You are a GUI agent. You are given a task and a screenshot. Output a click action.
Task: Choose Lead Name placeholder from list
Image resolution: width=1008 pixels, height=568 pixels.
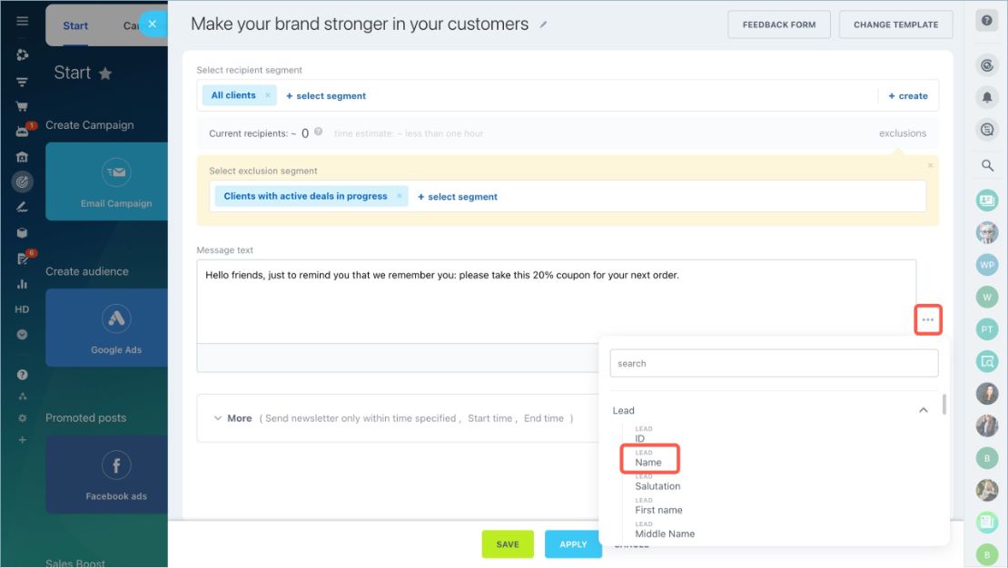pos(648,458)
